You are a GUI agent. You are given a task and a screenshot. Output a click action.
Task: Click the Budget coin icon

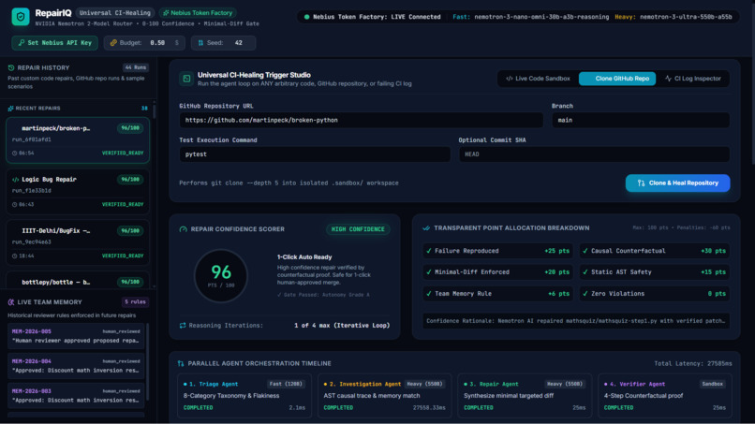coord(113,43)
